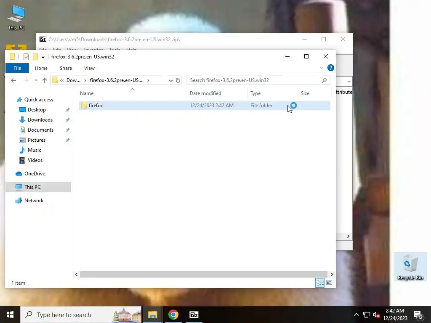The height and width of the screenshot is (323, 431).
Task: Click the network tray icon
Action: coord(367,315)
